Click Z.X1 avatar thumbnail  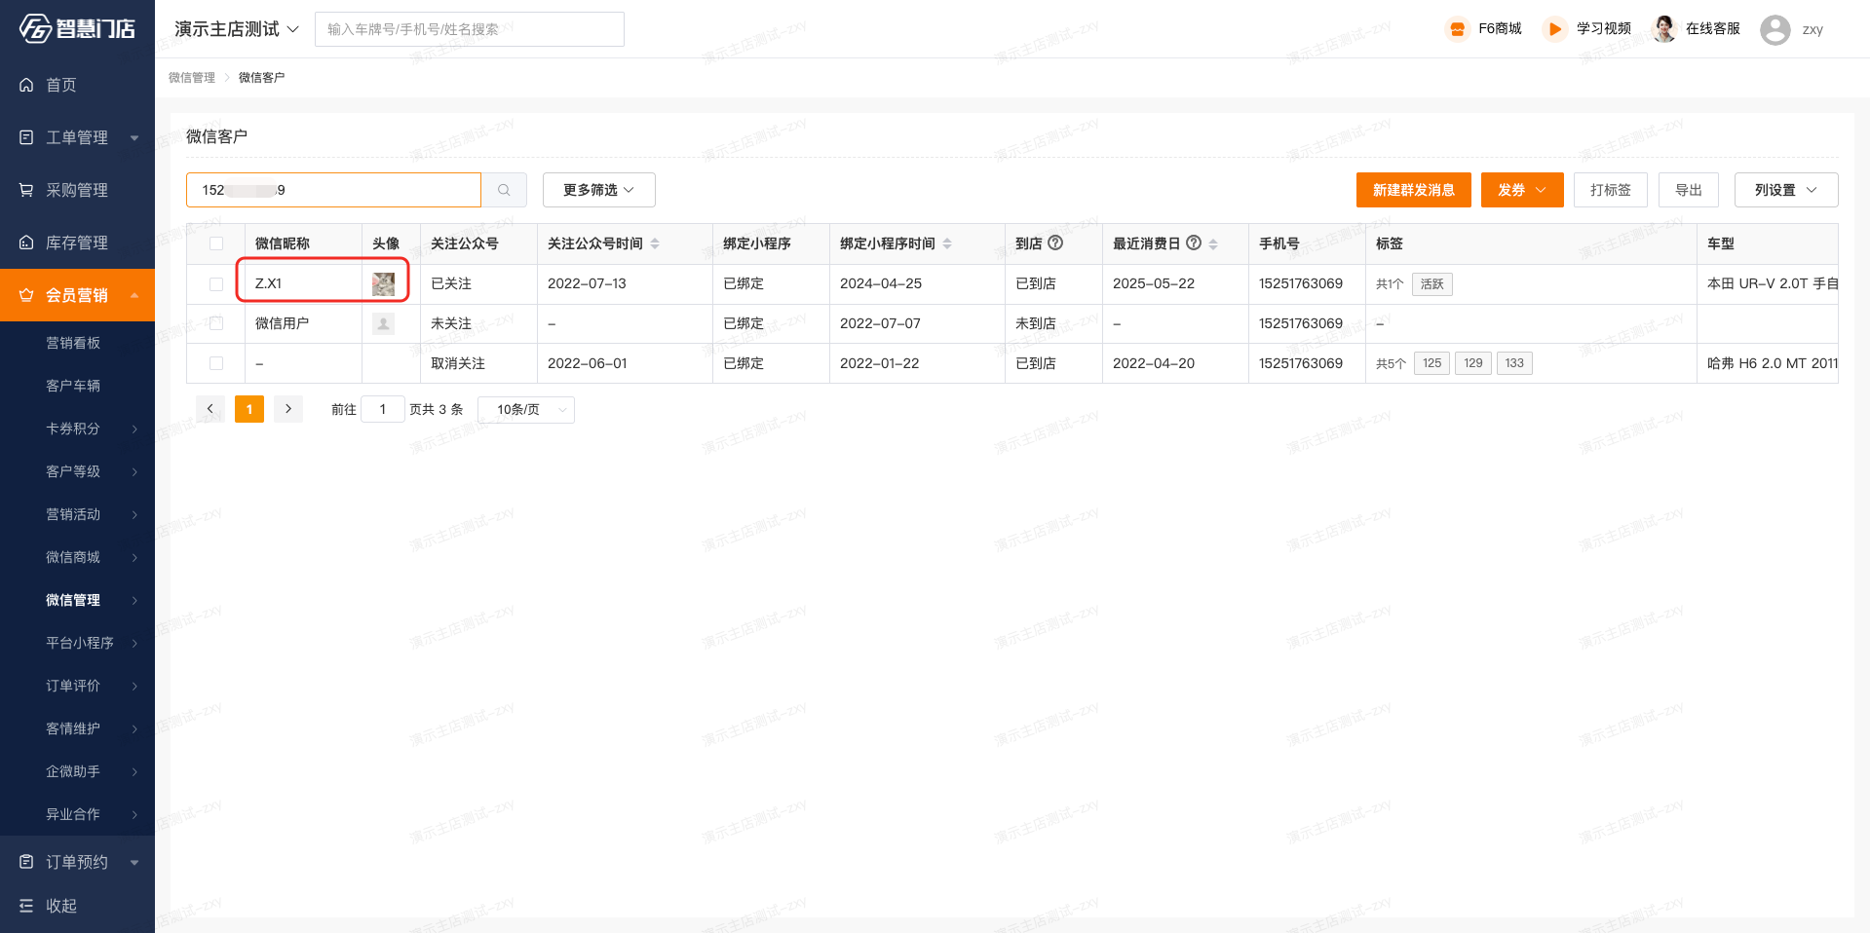click(383, 283)
